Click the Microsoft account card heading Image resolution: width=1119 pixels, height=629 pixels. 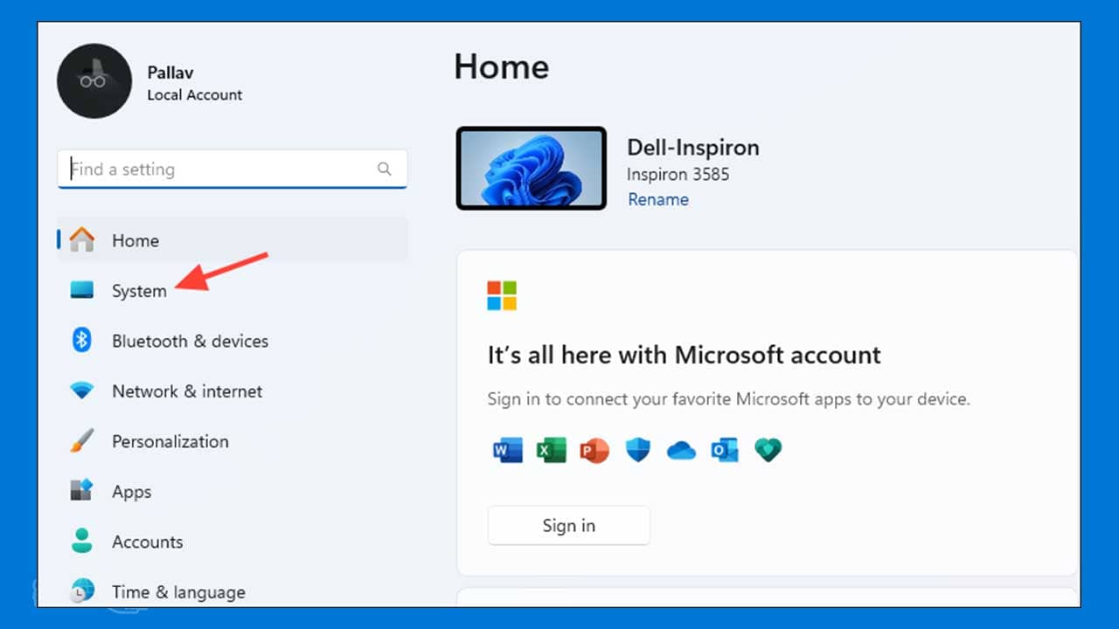[685, 355]
